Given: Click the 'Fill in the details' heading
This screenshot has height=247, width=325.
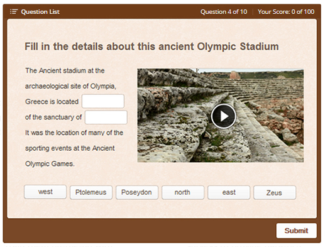Looking at the screenshot, I should [x=151, y=47].
